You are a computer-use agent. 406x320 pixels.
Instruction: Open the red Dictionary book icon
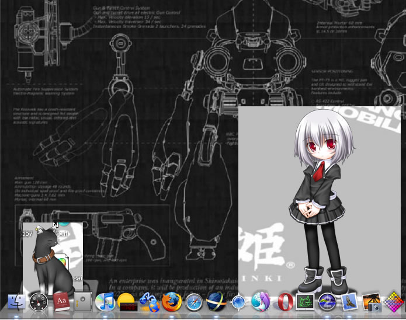point(61,302)
